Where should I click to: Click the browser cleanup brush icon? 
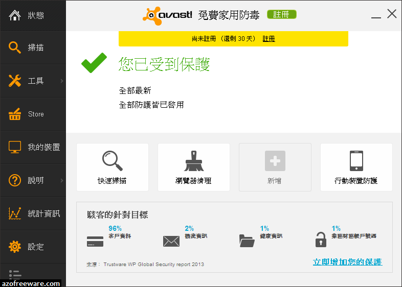coord(194,161)
